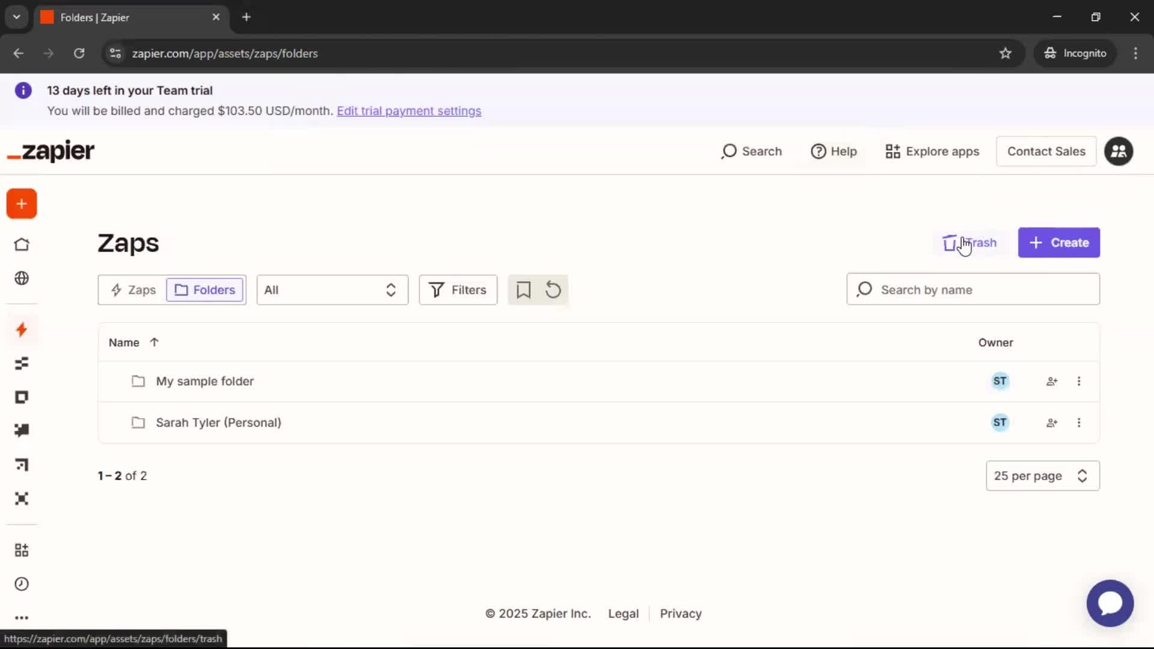This screenshot has width=1154, height=649.
Task: Open a new browser tab
Action: (246, 17)
